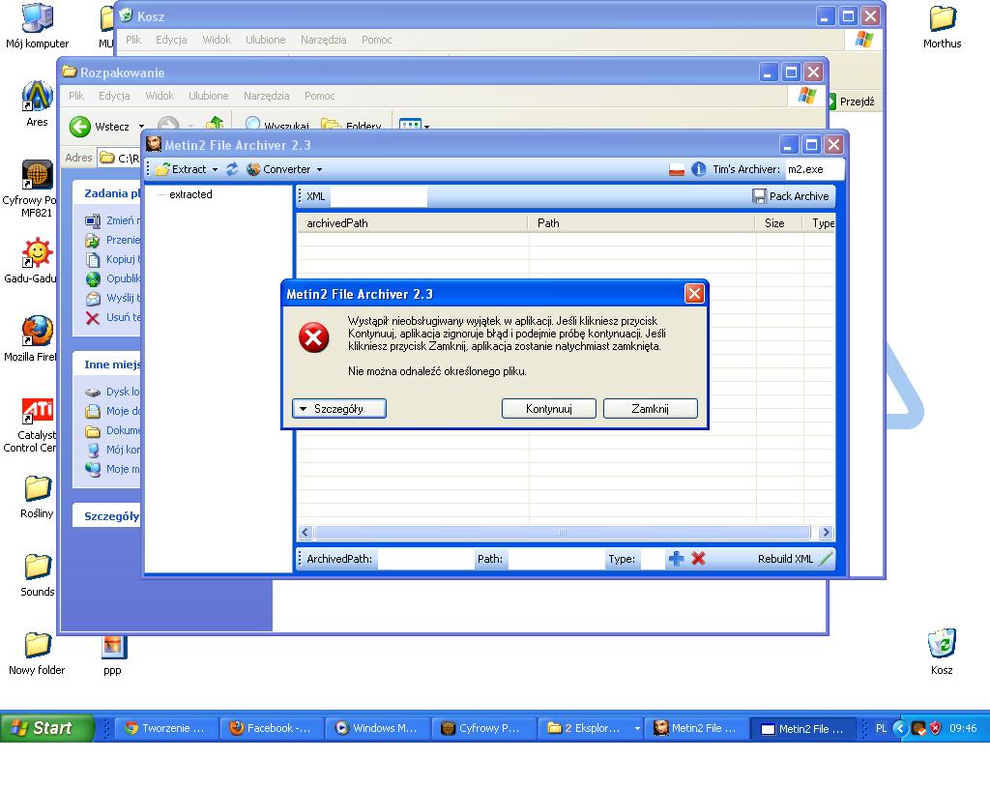990x788 pixels.
Task: Sort by Path column header
Action: pyautogui.click(x=642, y=223)
